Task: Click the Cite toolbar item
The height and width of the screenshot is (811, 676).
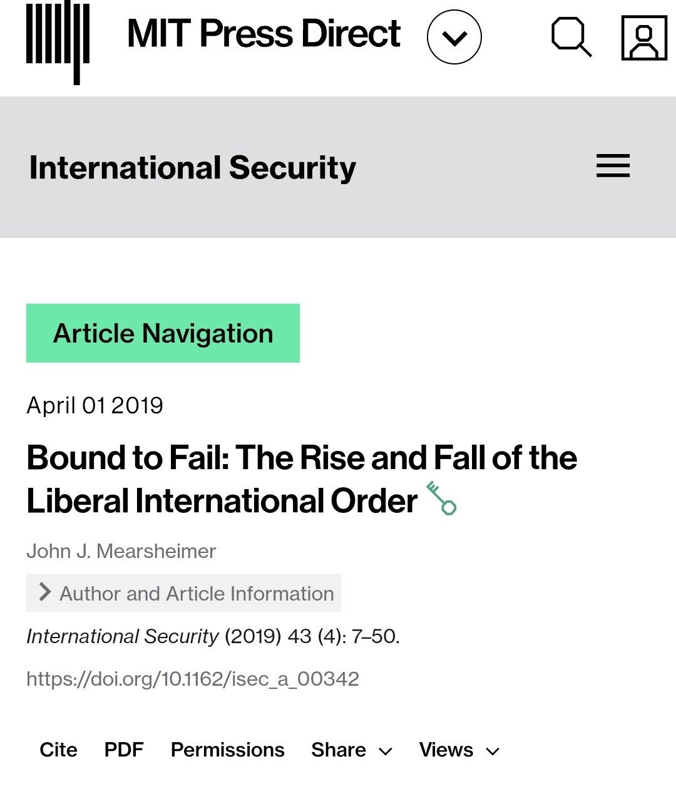Action: tap(58, 750)
